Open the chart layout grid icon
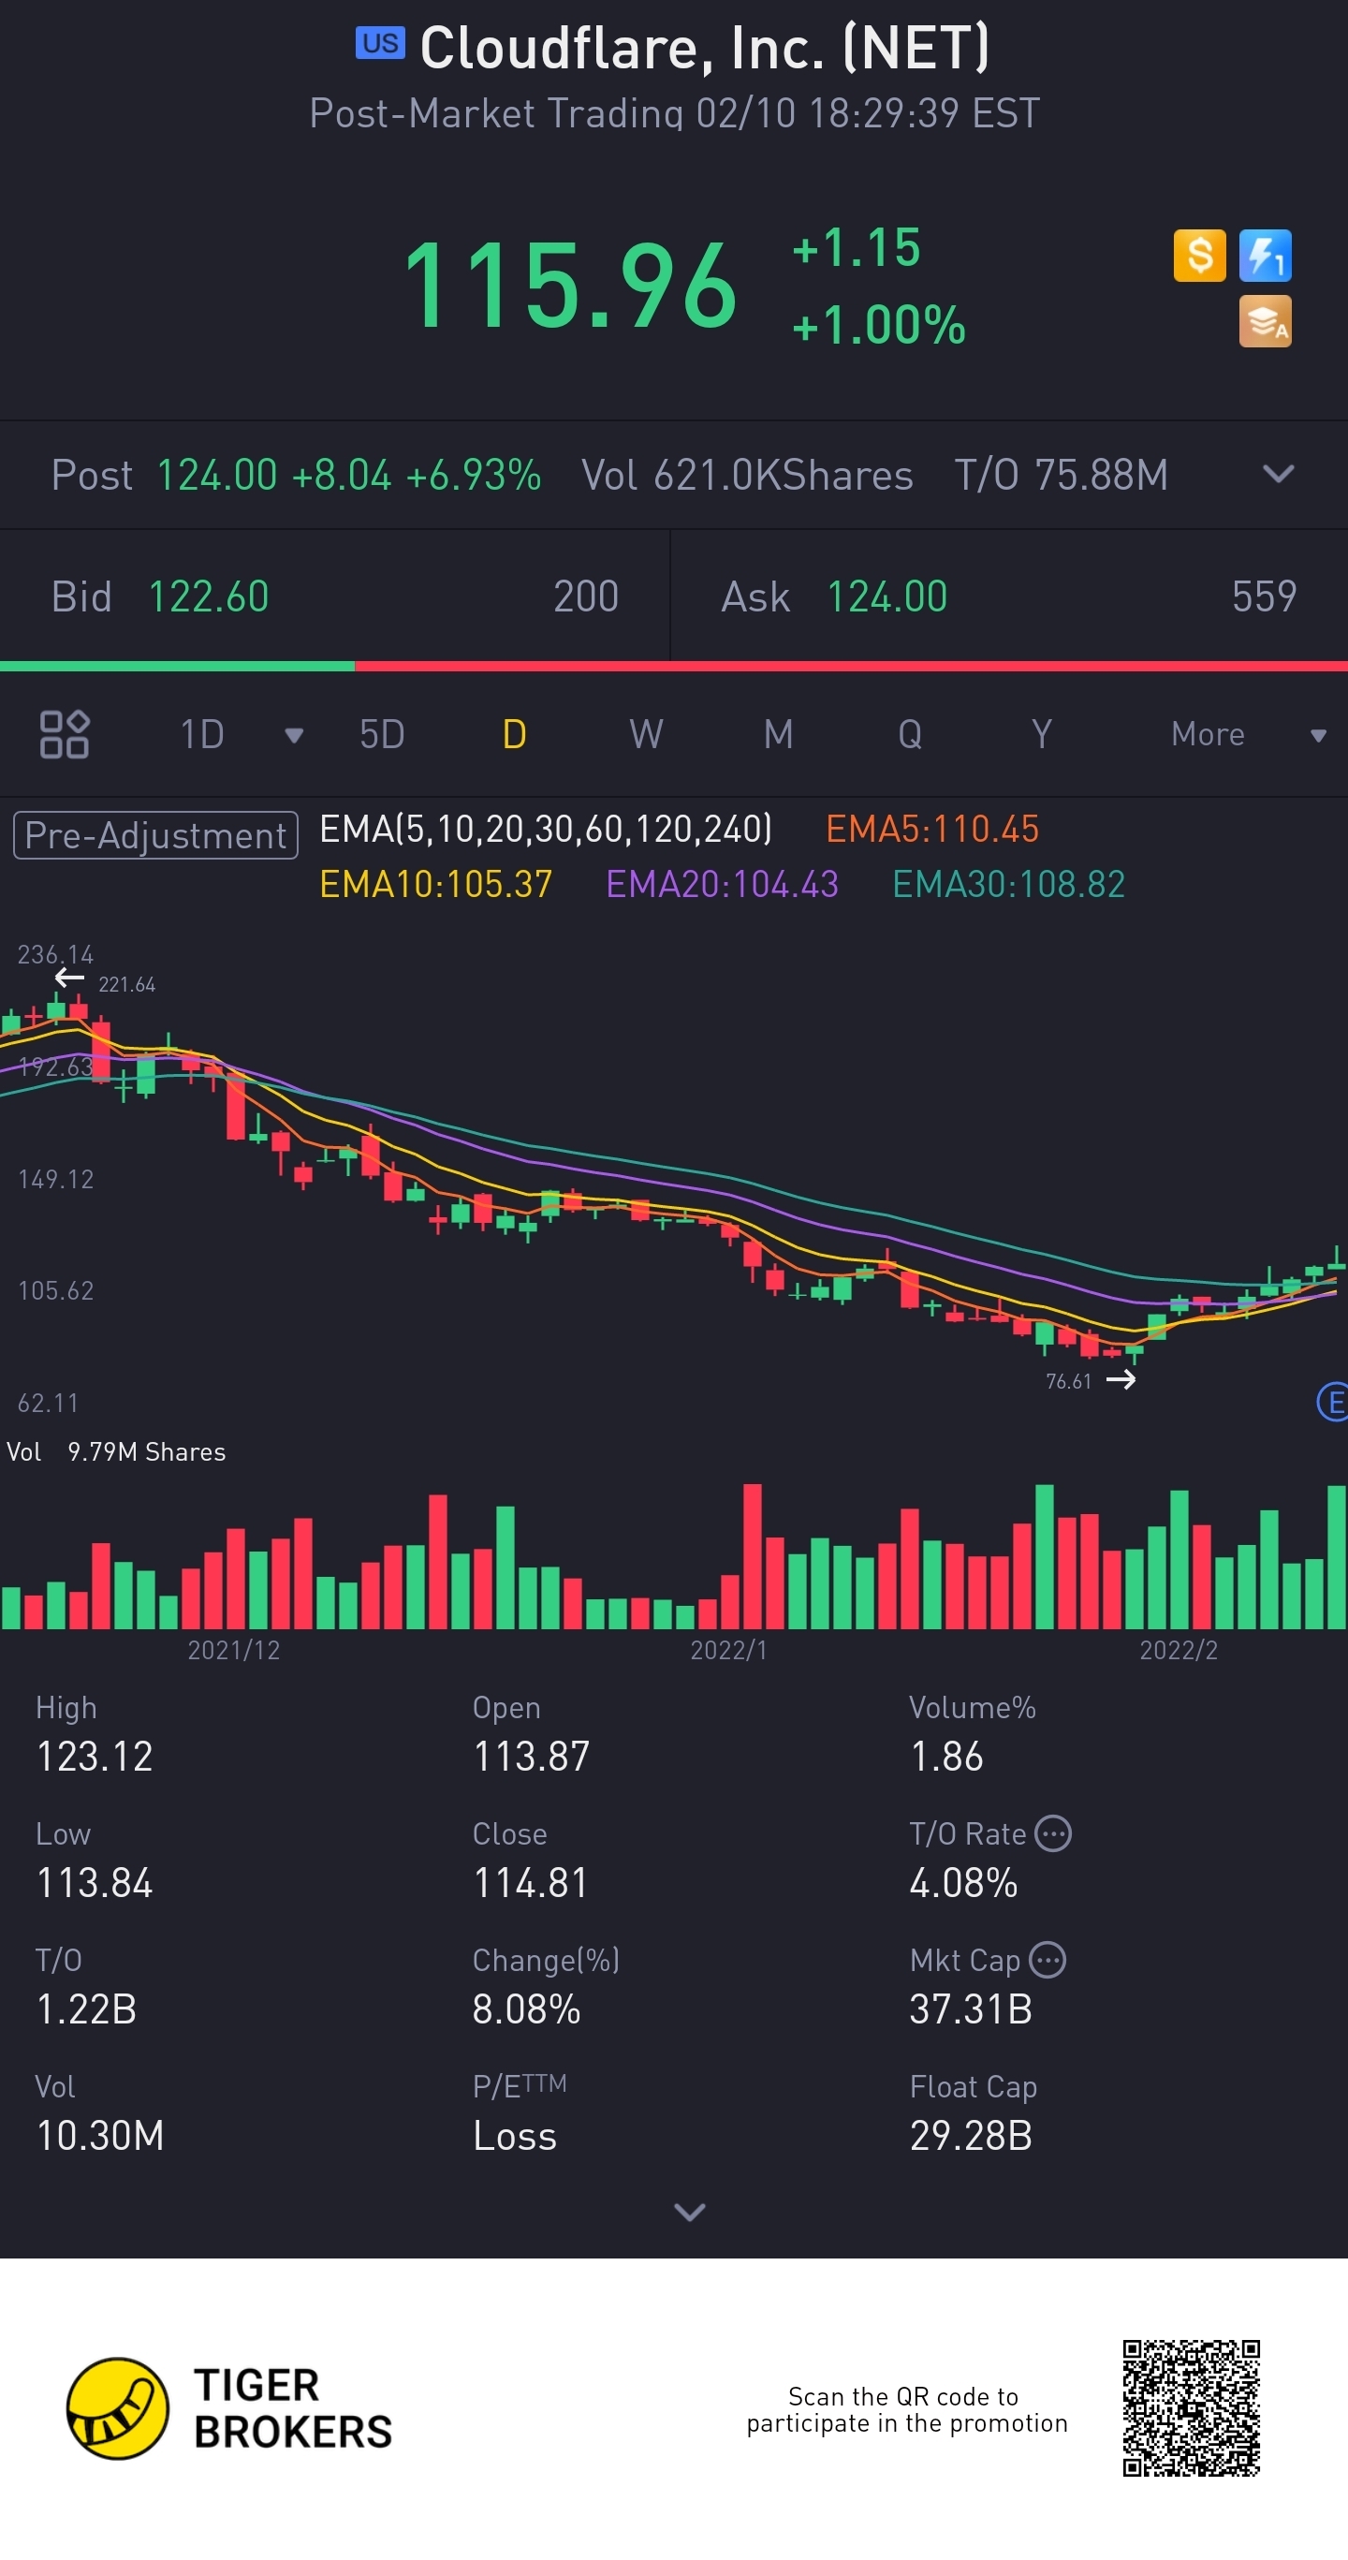 [65, 734]
